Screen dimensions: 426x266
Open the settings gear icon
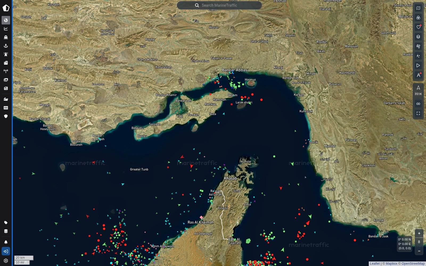coord(6,261)
